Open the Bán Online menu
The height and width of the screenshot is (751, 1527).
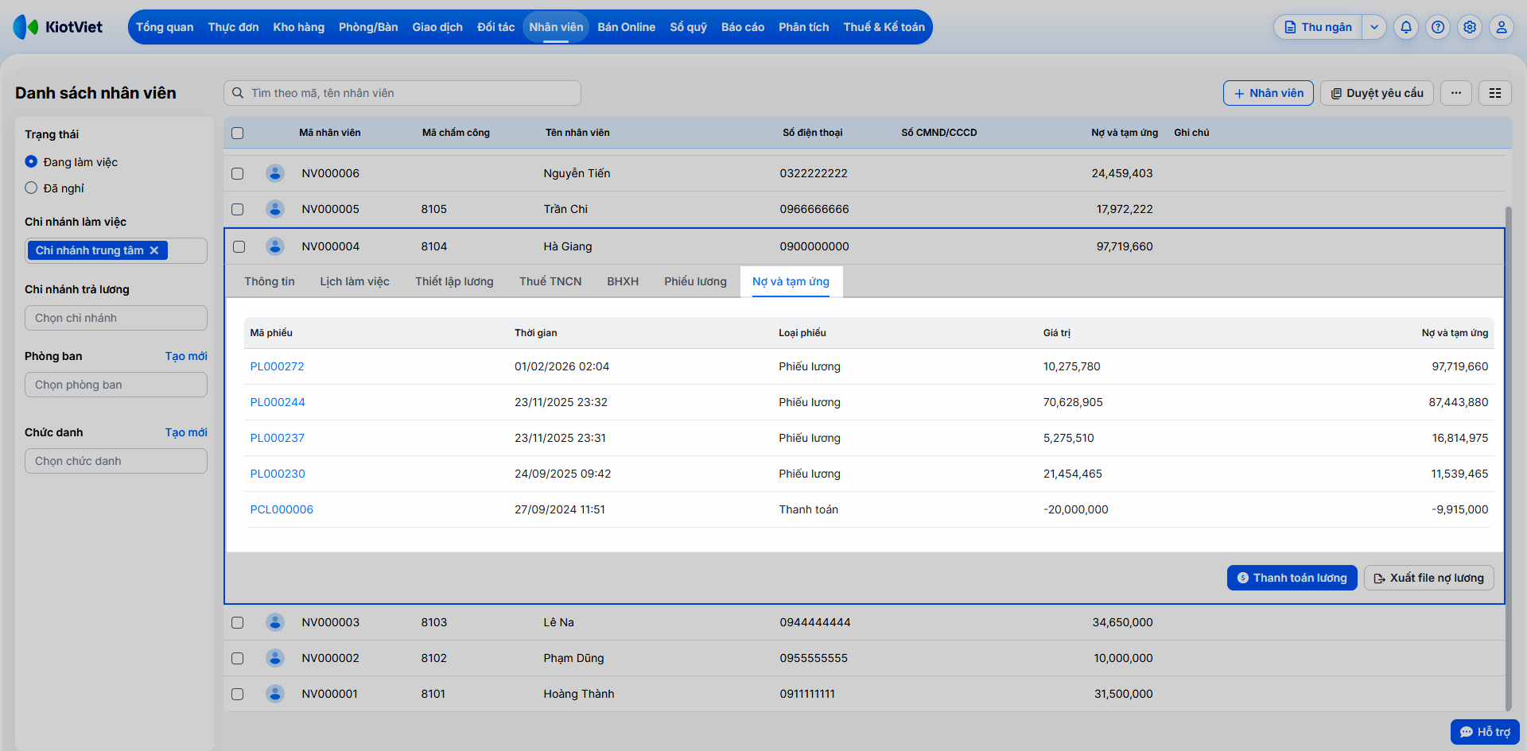point(627,27)
